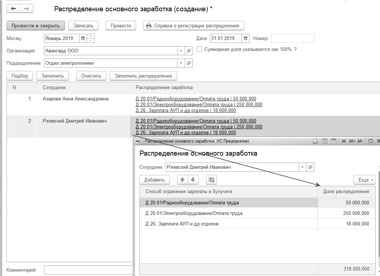The height and width of the screenshot is (276, 380).
Task: Open the Подразделение record via open icon
Action: pos(189,63)
